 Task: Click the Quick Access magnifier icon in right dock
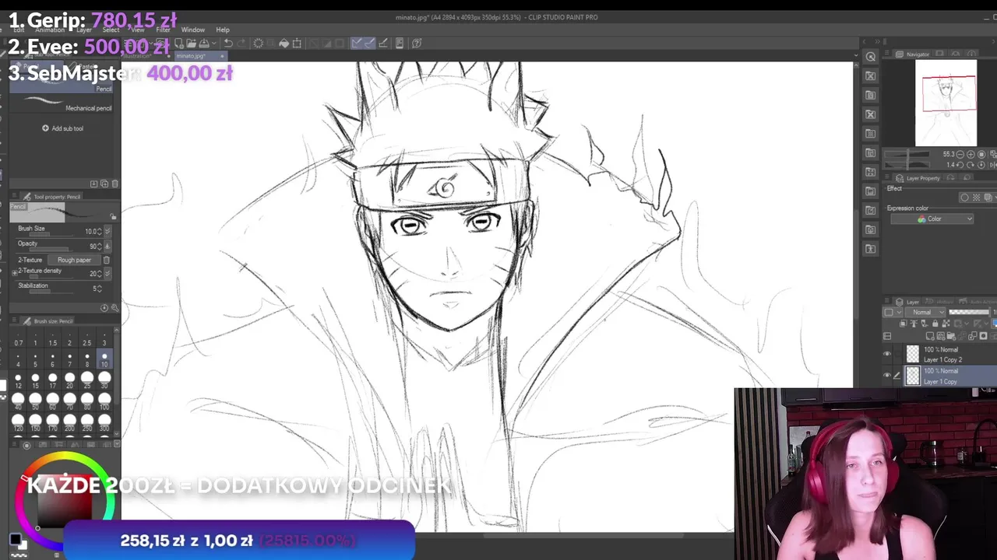pyautogui.click(x=871, y=57)
